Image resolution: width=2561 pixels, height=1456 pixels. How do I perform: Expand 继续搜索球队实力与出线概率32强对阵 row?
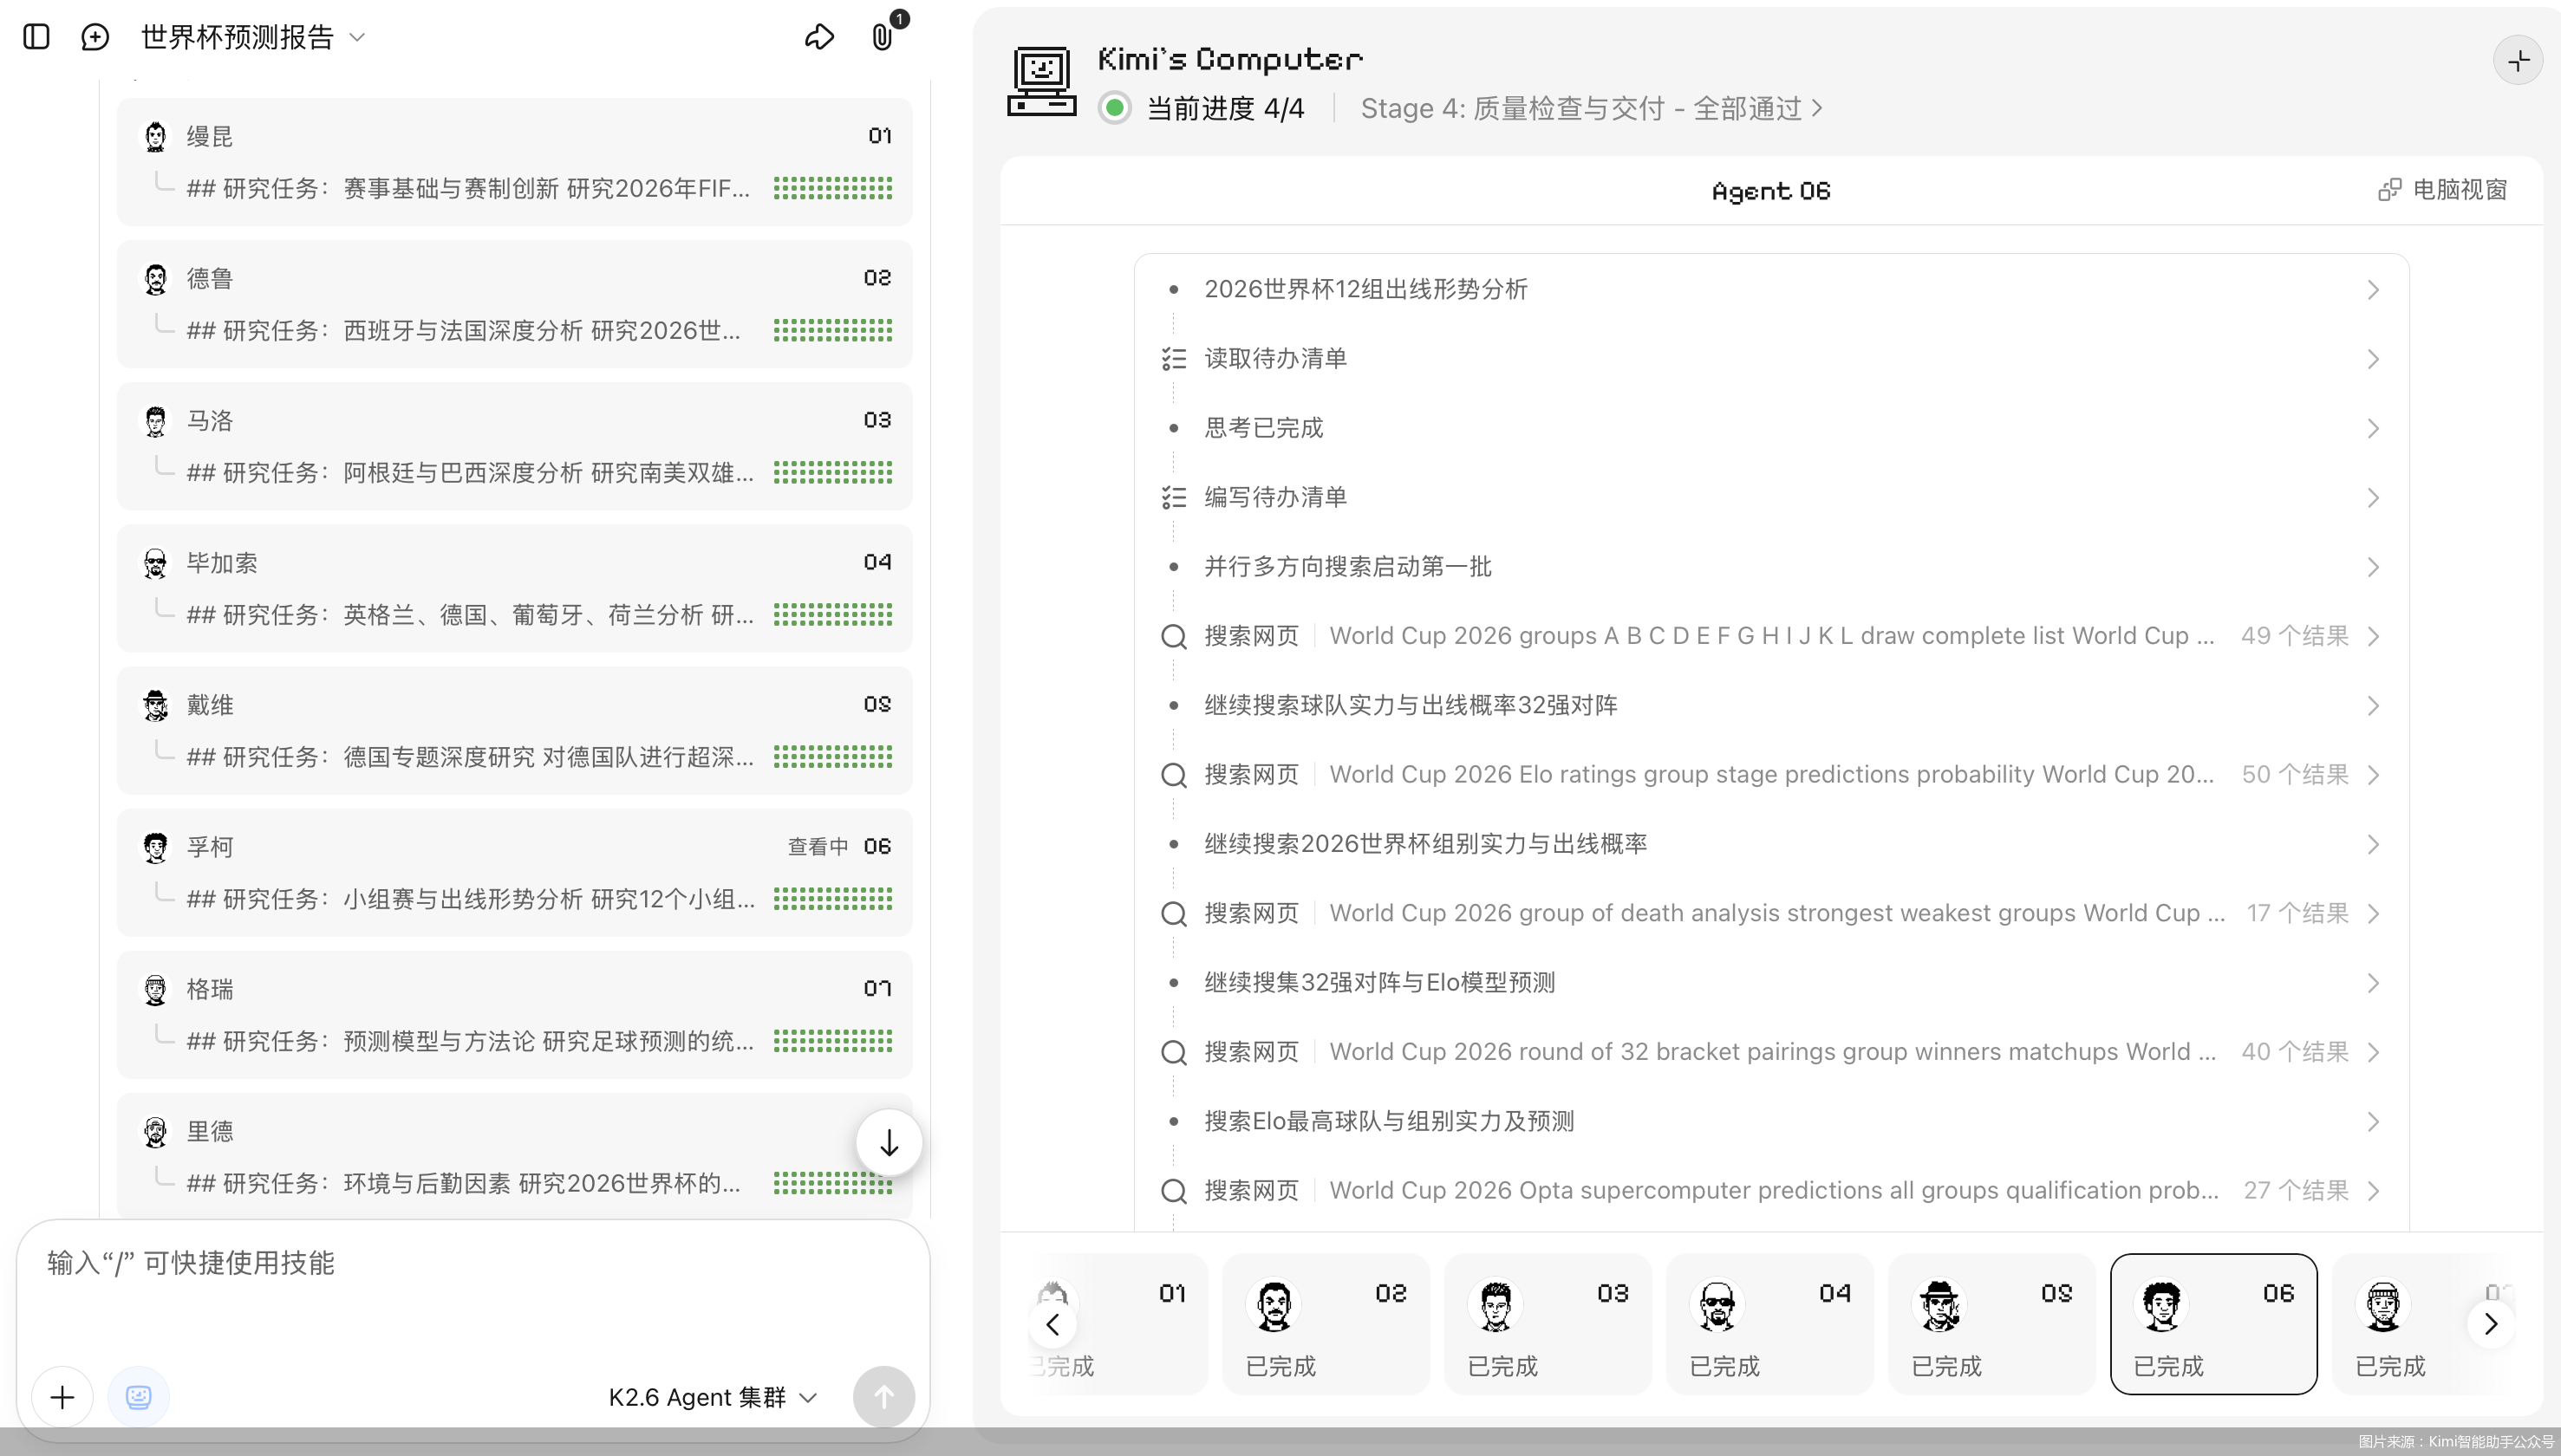point(1771,706)
